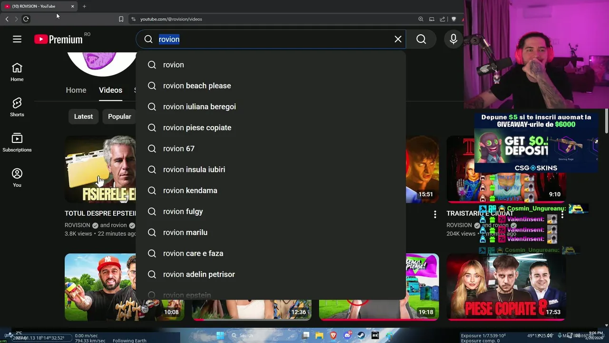Select suggestion 'rovion fulgy'
Image resolution: width=609 pixels, height=343 pixels.
[271, 212]
